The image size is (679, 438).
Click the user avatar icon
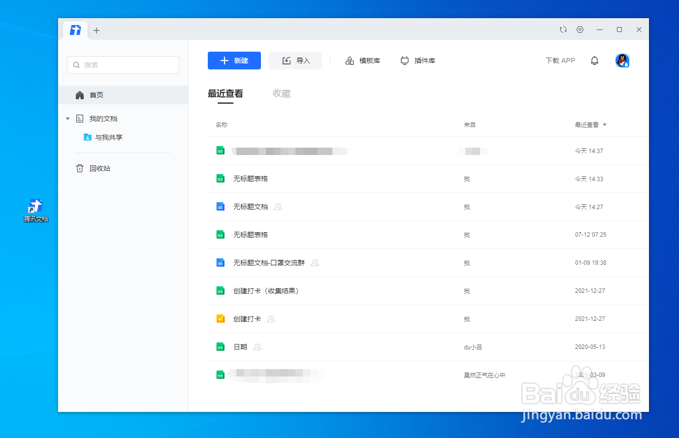tap(622, 61)
